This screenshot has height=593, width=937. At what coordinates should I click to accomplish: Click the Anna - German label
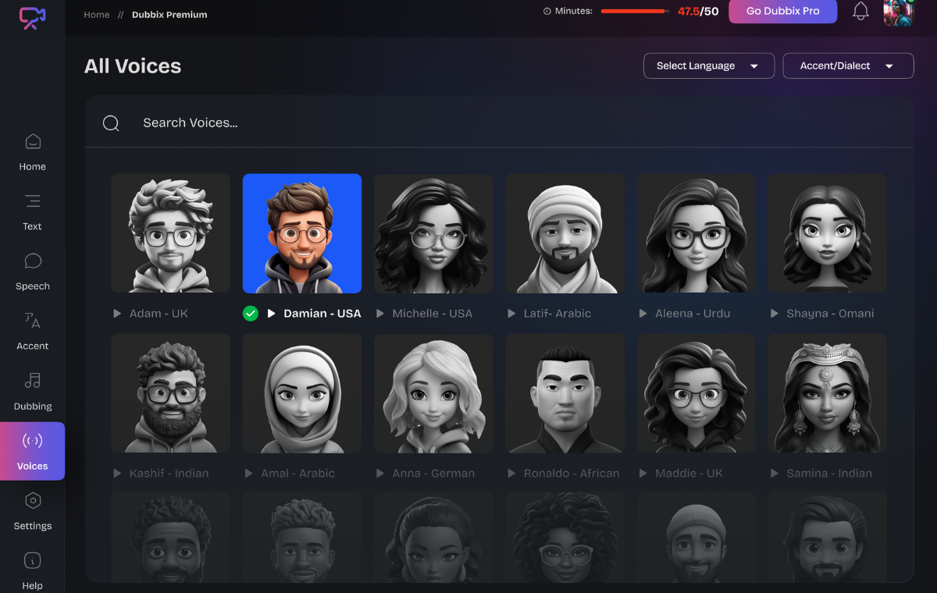[433, 474]
